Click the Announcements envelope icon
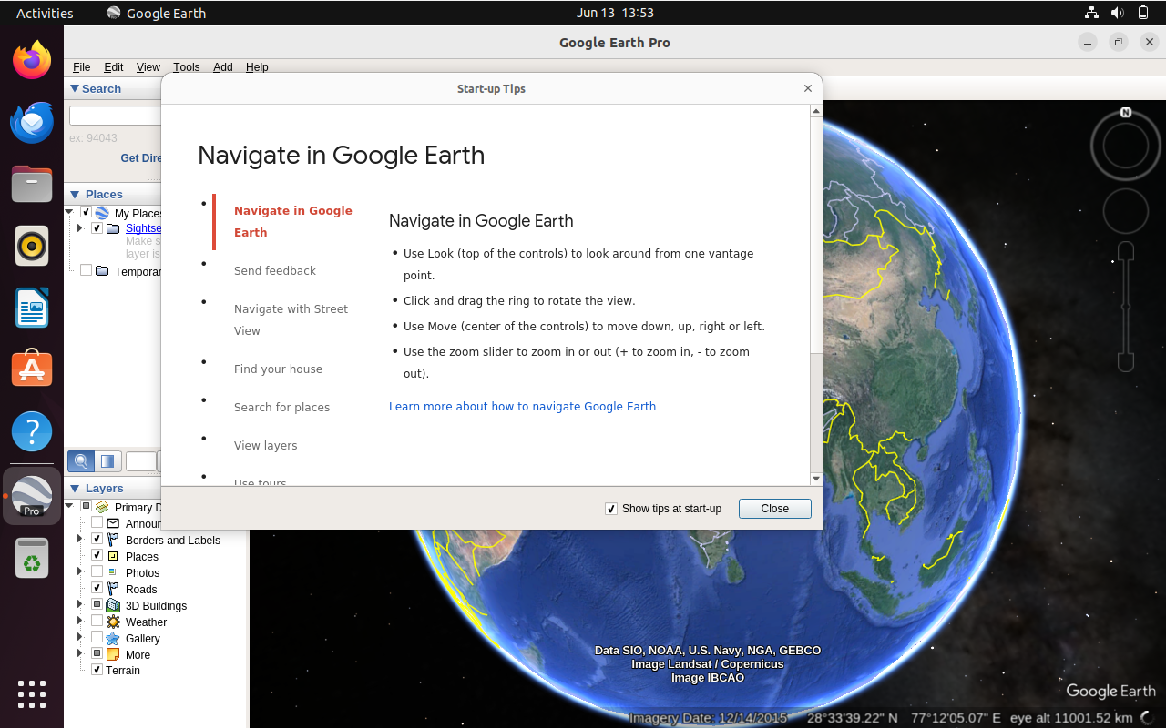 (113, 523)
